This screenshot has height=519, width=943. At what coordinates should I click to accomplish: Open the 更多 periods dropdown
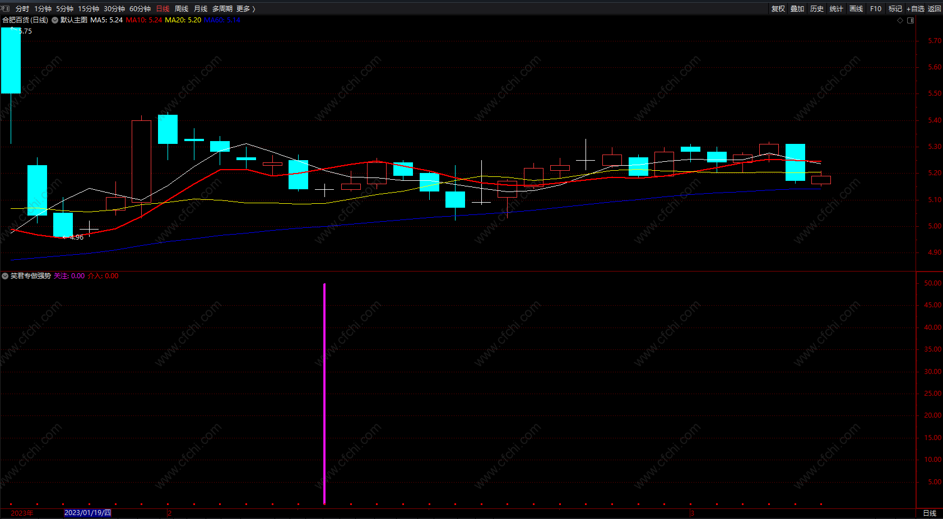click(246, 9)
